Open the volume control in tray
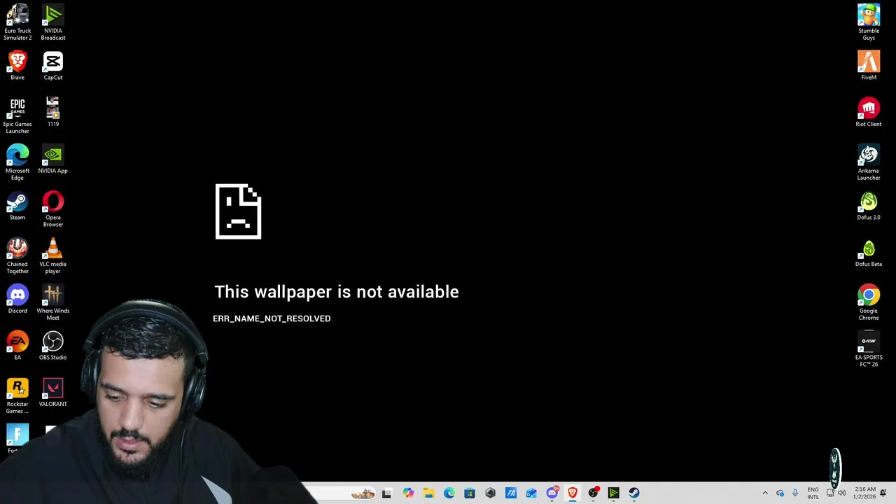This screenshot has width=896, height=504. tap(841, 493)
